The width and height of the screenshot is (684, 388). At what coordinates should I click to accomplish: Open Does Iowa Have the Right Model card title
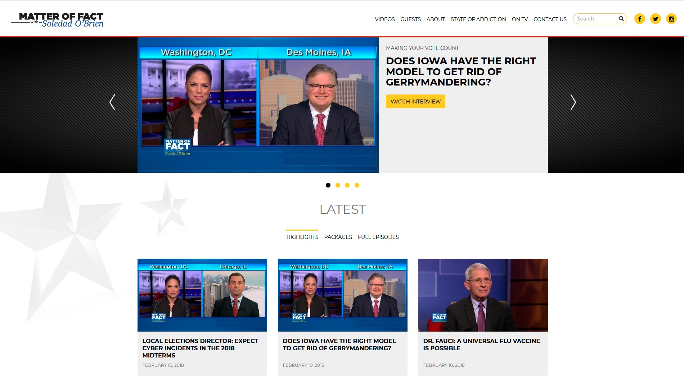(x=339, y=344)
